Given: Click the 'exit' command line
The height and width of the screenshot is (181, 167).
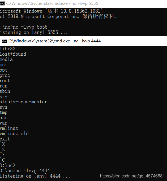Looking at the screenshot, I should 5,139.
